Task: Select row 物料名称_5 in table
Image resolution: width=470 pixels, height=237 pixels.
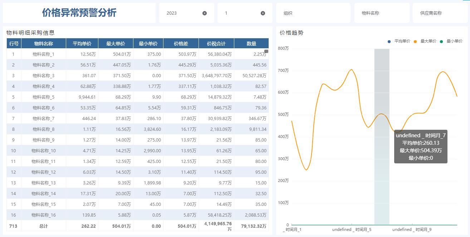Action: 43,97
